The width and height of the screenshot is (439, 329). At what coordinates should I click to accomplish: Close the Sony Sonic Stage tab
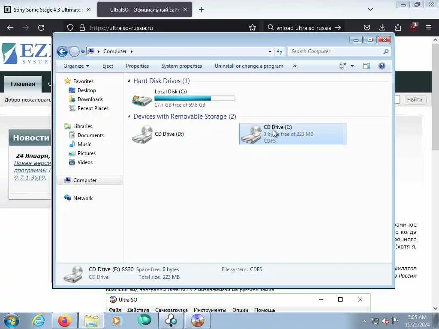(89, 9)
